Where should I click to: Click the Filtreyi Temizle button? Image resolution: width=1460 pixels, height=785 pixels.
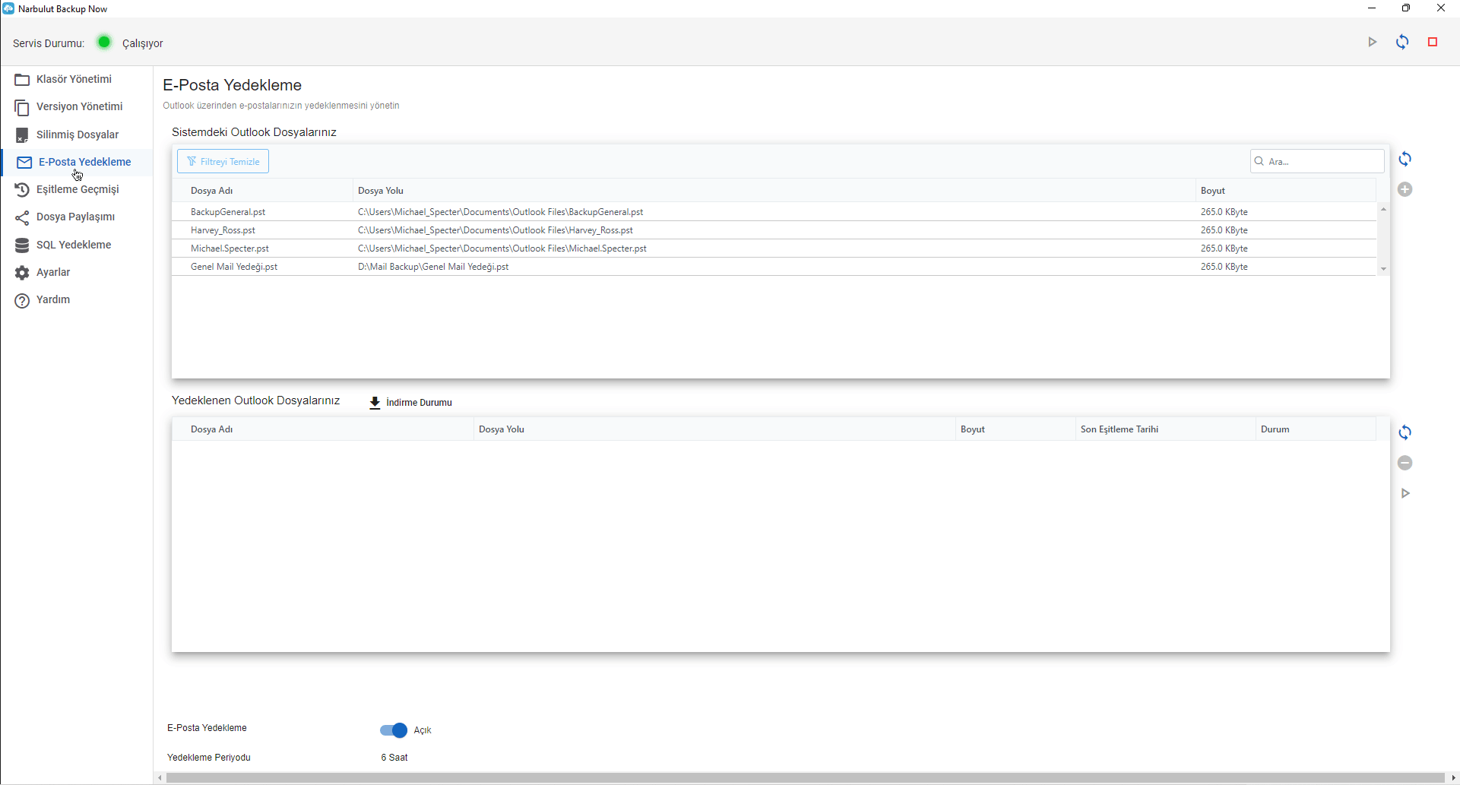coord(223,162)
